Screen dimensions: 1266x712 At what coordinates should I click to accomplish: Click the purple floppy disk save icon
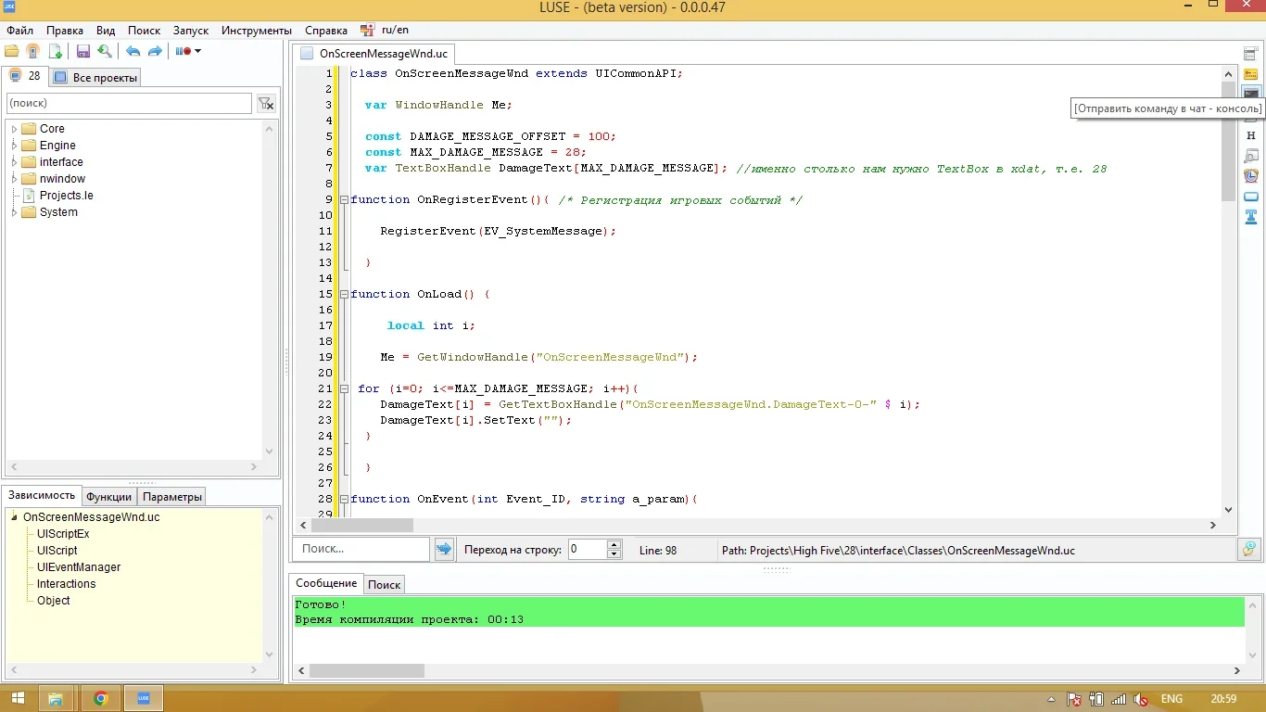(83, 51)
